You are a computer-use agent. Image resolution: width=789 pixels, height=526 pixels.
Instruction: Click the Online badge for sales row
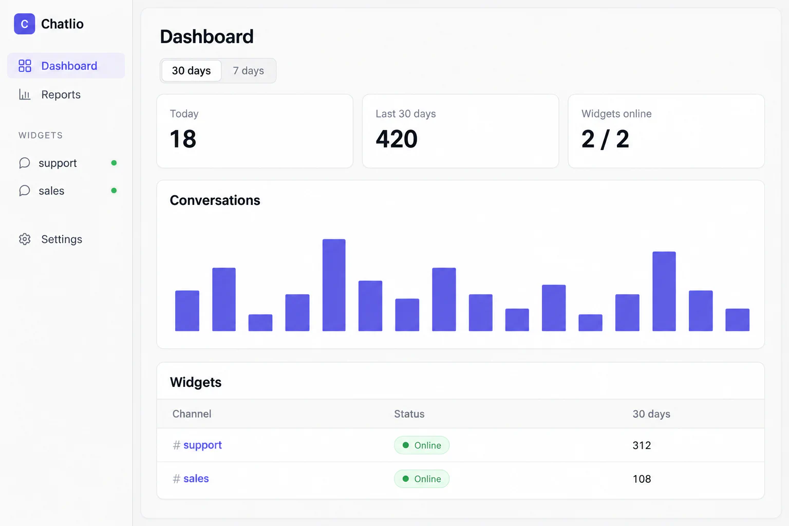coord(422,479)
